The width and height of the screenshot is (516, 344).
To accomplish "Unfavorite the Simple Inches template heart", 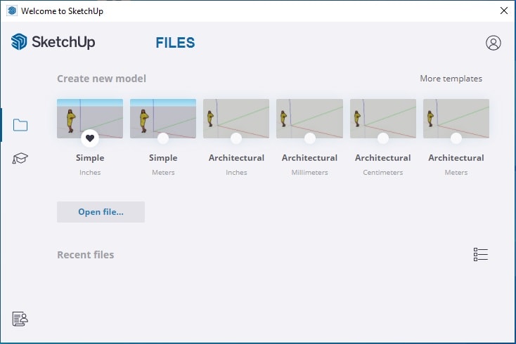I will 90,138.
